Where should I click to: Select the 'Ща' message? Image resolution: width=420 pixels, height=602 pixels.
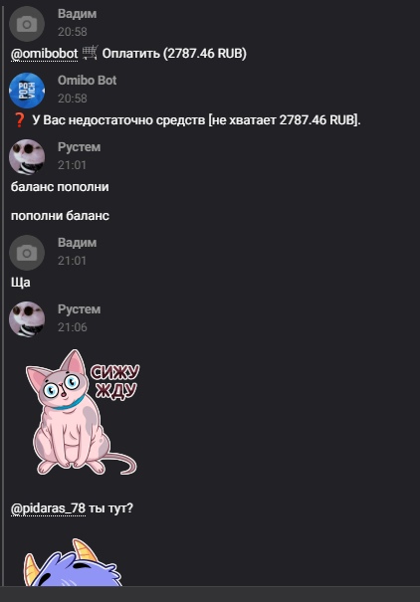point(21,283)
